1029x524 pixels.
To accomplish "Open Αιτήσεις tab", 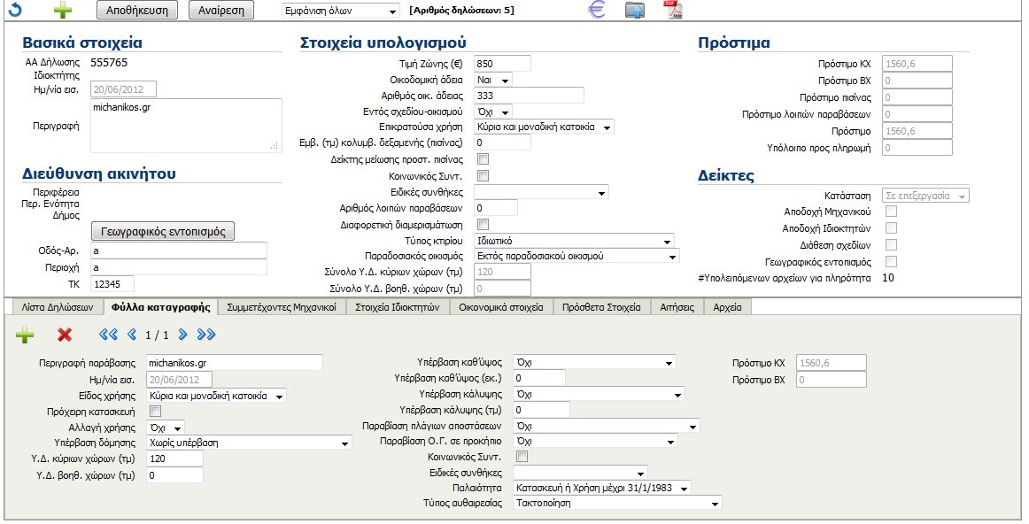I will point(677,307).
